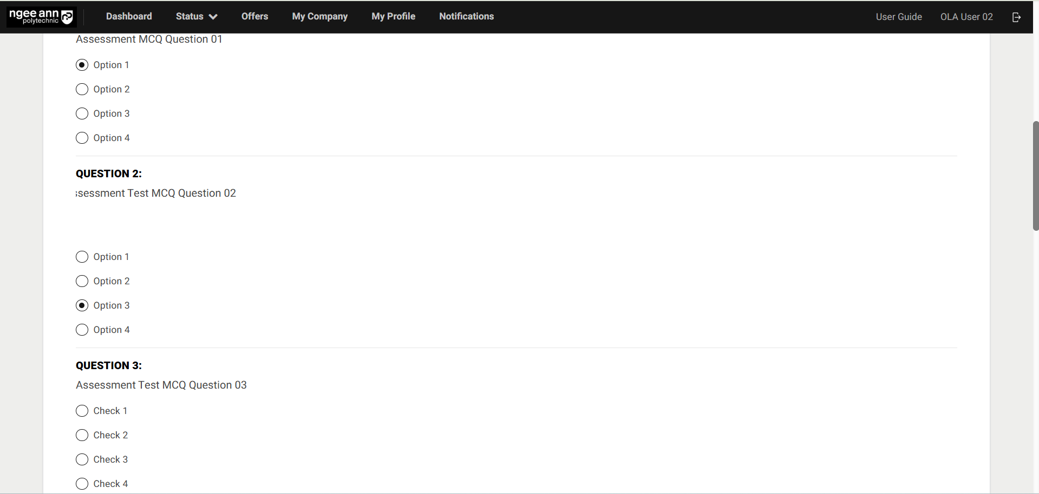Open the Dashboard page
This screenshot has width=1039, height=494.
click(x=129, y=17)
